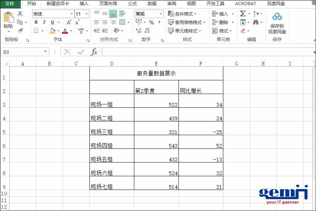Image resolution: width=316 pixels, height=211 pixels.
Task: Open alignment dialog launcher in 对齐方式
Action: 130,40
